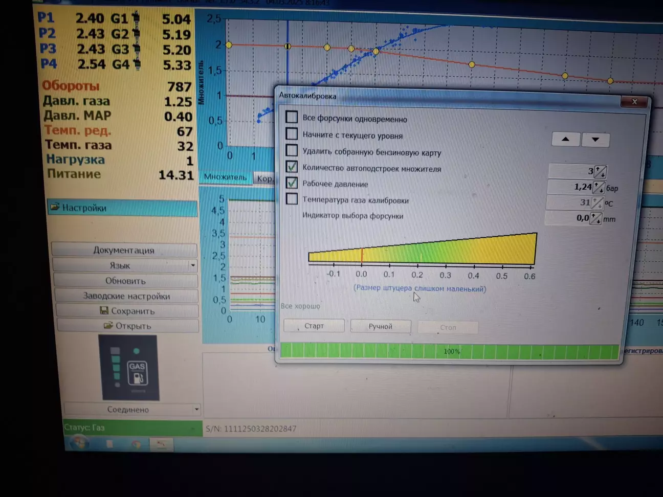
Task: Click the Ручной manual button
Action: click(380, 326)
